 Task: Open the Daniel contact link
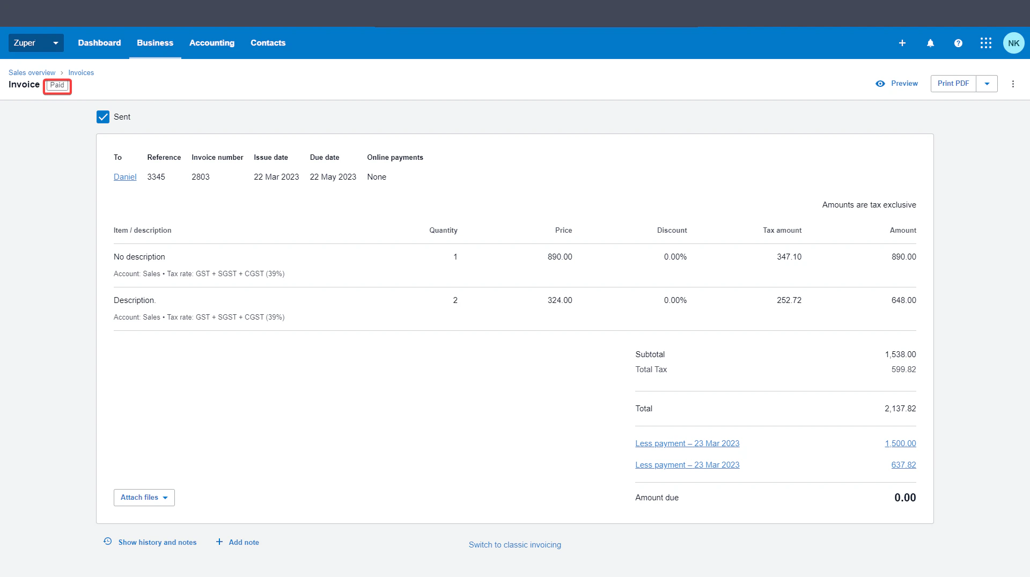click(x=125, y=177)
